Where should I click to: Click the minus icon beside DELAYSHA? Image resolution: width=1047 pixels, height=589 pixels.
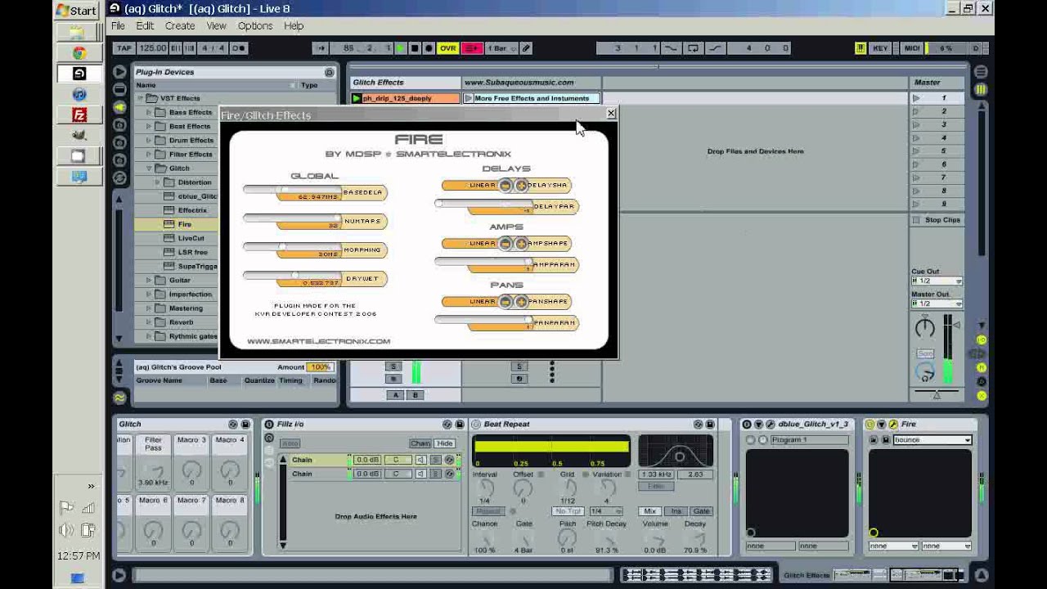506,186
